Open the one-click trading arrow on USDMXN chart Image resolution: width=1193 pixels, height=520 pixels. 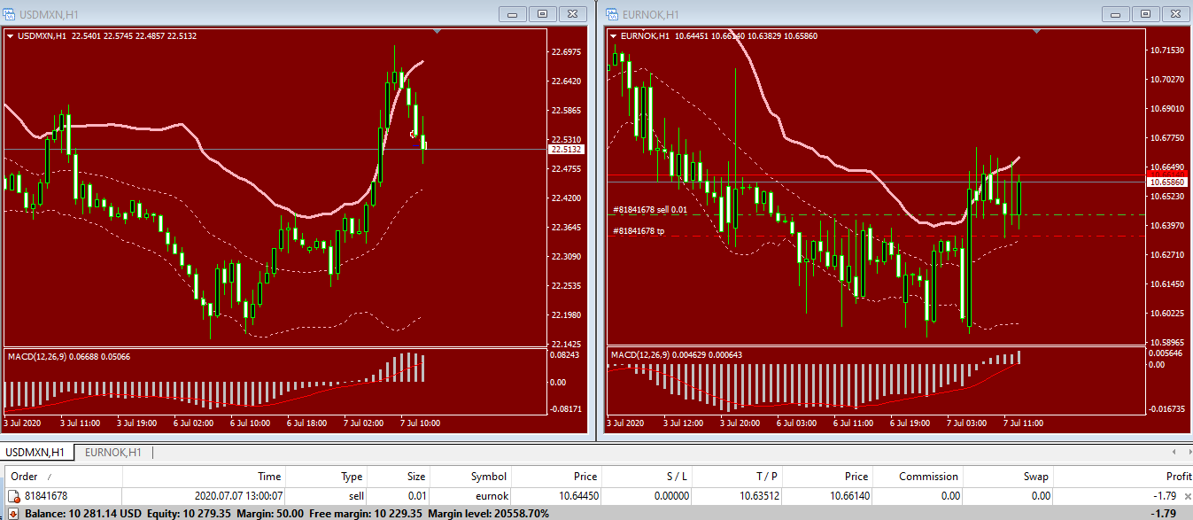[11, 36]
